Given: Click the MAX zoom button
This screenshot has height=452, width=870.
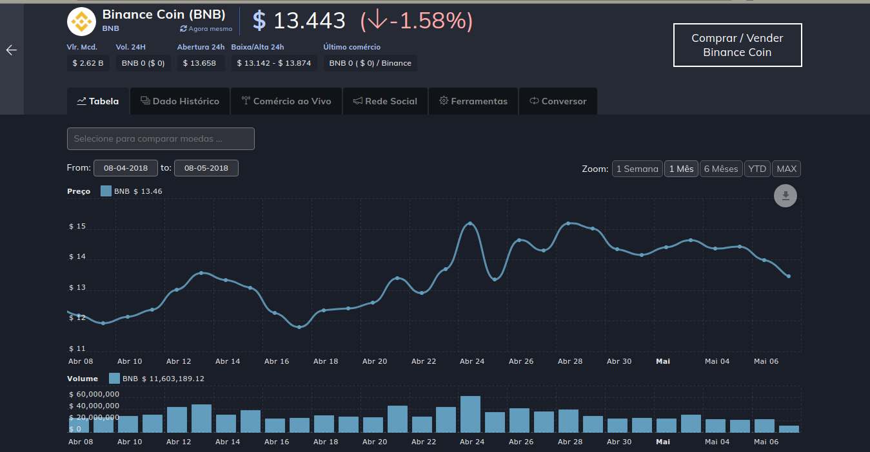Looking at the screenshot, I should [x=787, y=169].
